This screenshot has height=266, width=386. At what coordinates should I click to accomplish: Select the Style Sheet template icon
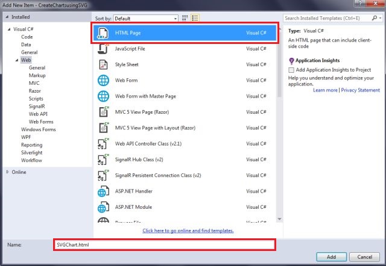103,64
